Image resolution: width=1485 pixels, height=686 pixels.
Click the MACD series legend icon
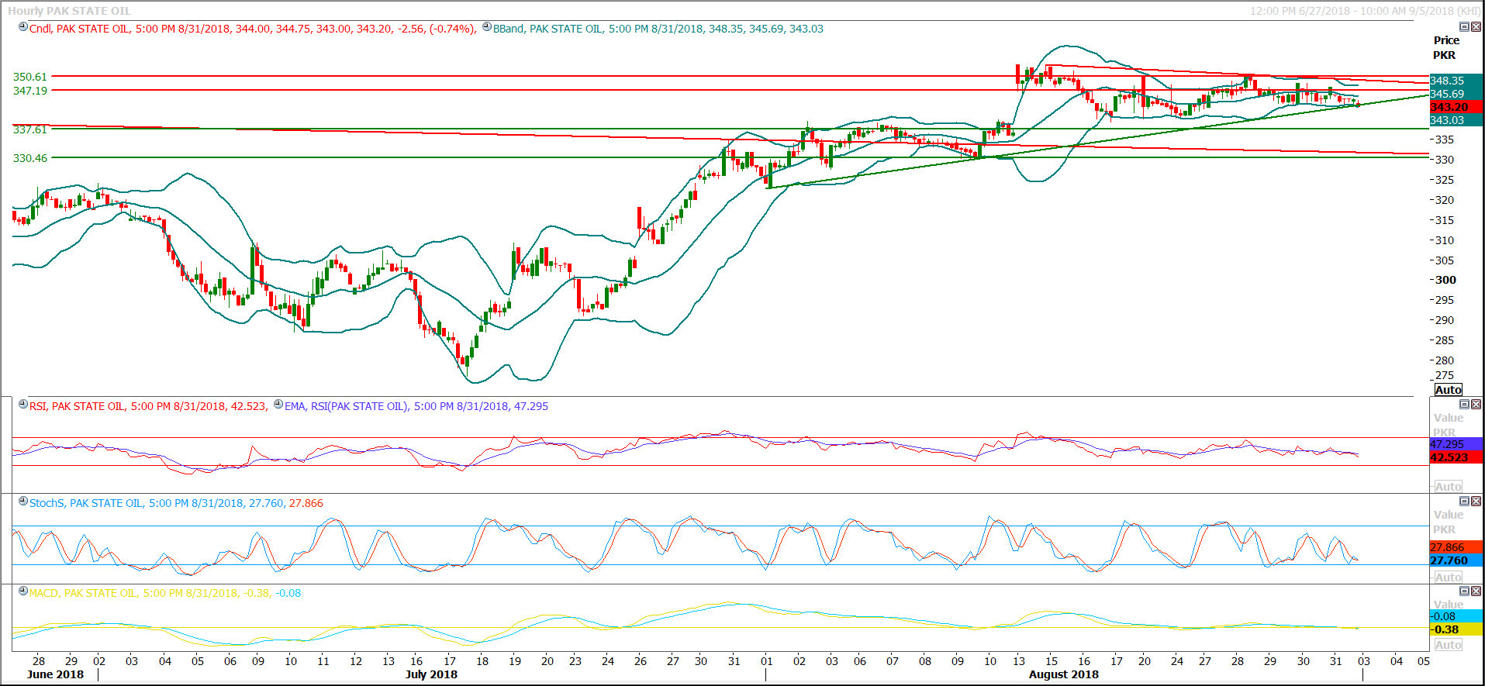23,591
